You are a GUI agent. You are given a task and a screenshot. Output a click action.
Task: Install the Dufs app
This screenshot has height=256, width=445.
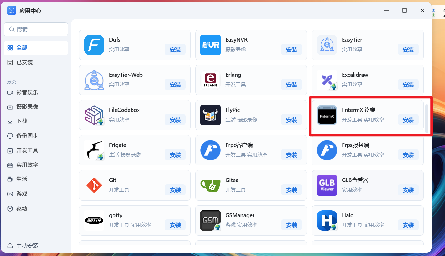coord(175,50)
